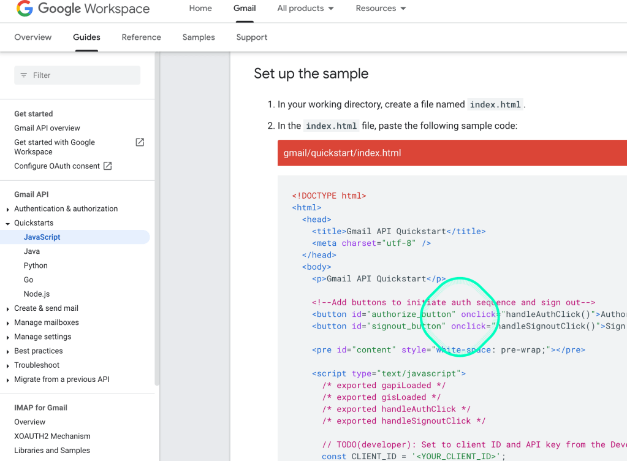Open the All products dropdown
Image resolution: width=627 pixels, height=461 pixels.
pyautogui.click(x=305, y=9)
